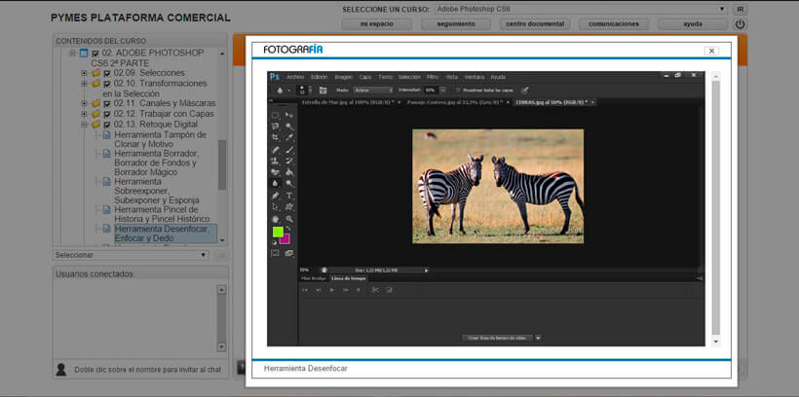
Task: Open 'Herramienta Tampón de Clonar y Motivo' lesson
Action: 160,139
